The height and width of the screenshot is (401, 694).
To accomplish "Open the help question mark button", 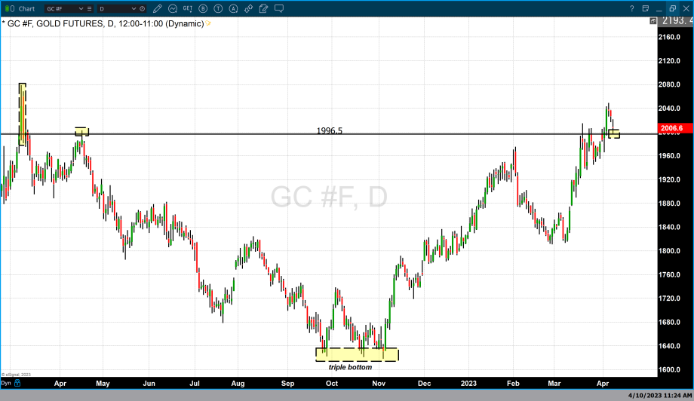I will pyautogui.click(x=632, y=8).
